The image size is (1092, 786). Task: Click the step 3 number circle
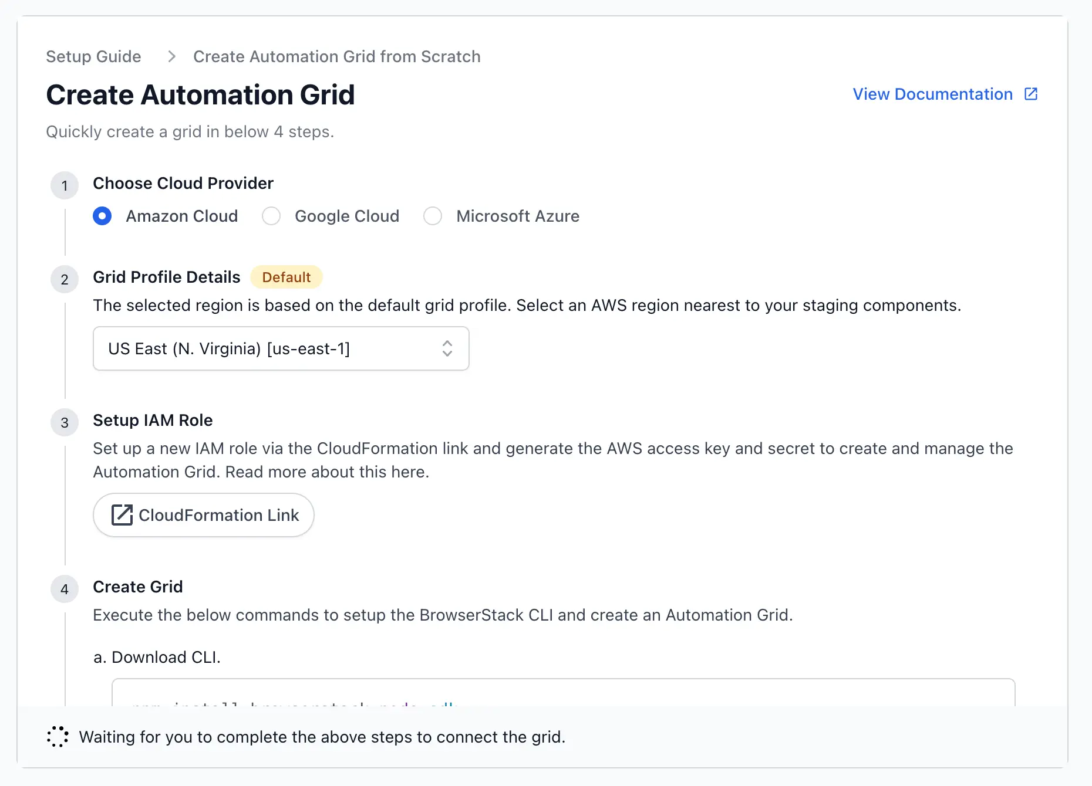point(65,423)
